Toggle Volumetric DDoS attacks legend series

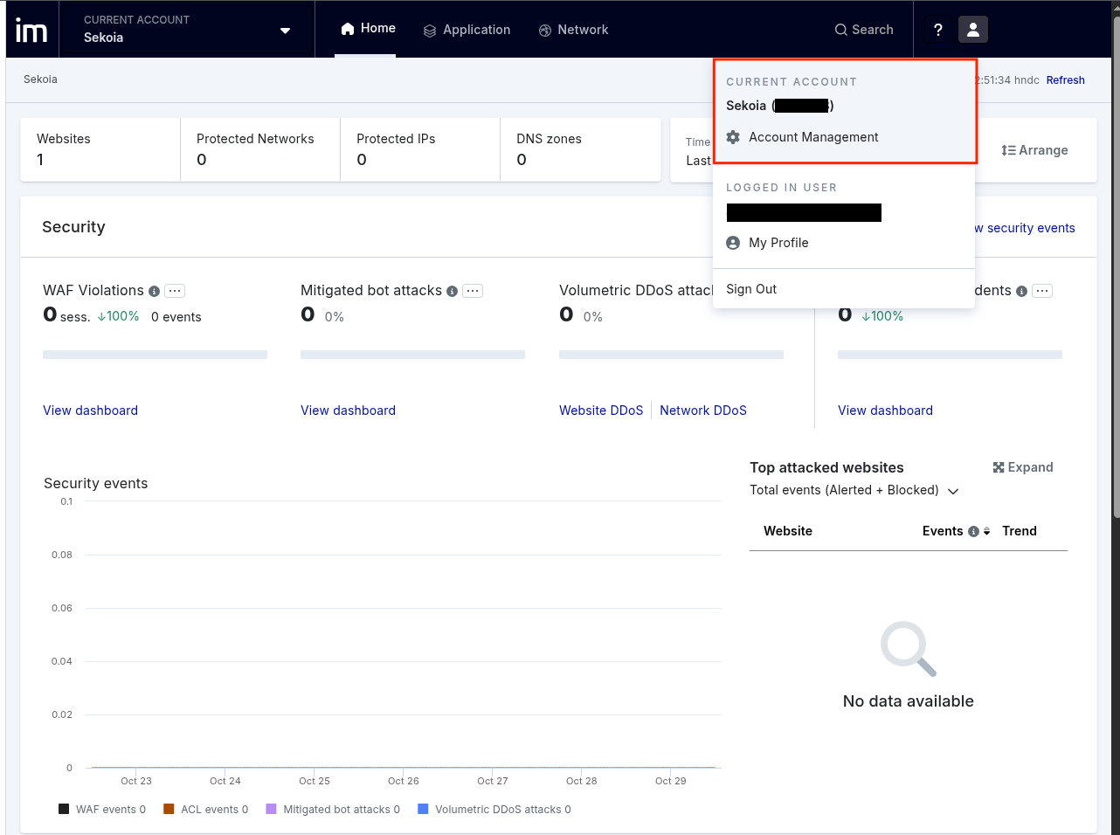pos(494,810)
